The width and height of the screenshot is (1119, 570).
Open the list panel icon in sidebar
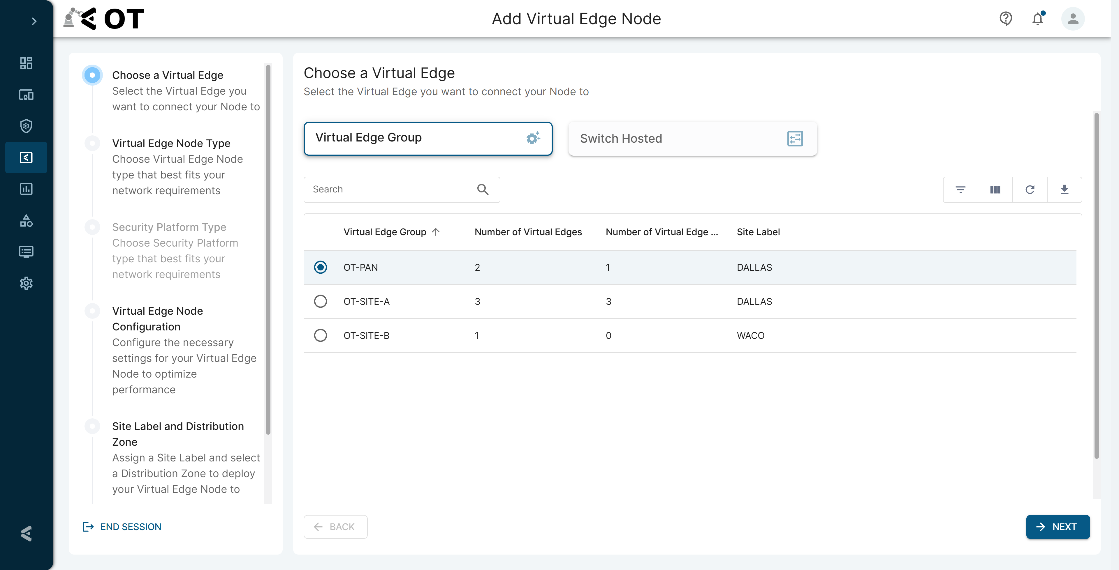(x=26, y=252)
